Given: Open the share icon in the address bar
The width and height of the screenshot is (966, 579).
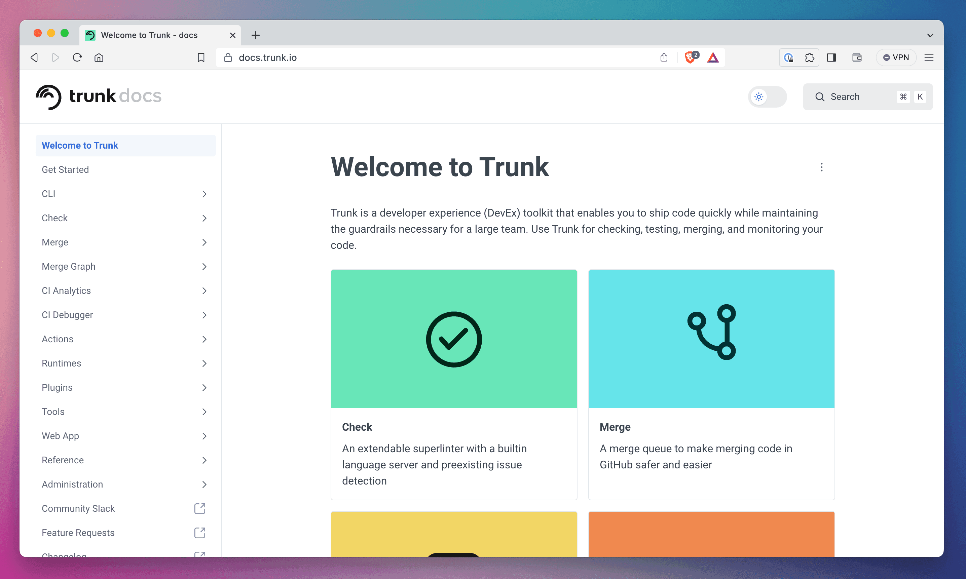Looking at the screenshot, I should coord(664,57).
